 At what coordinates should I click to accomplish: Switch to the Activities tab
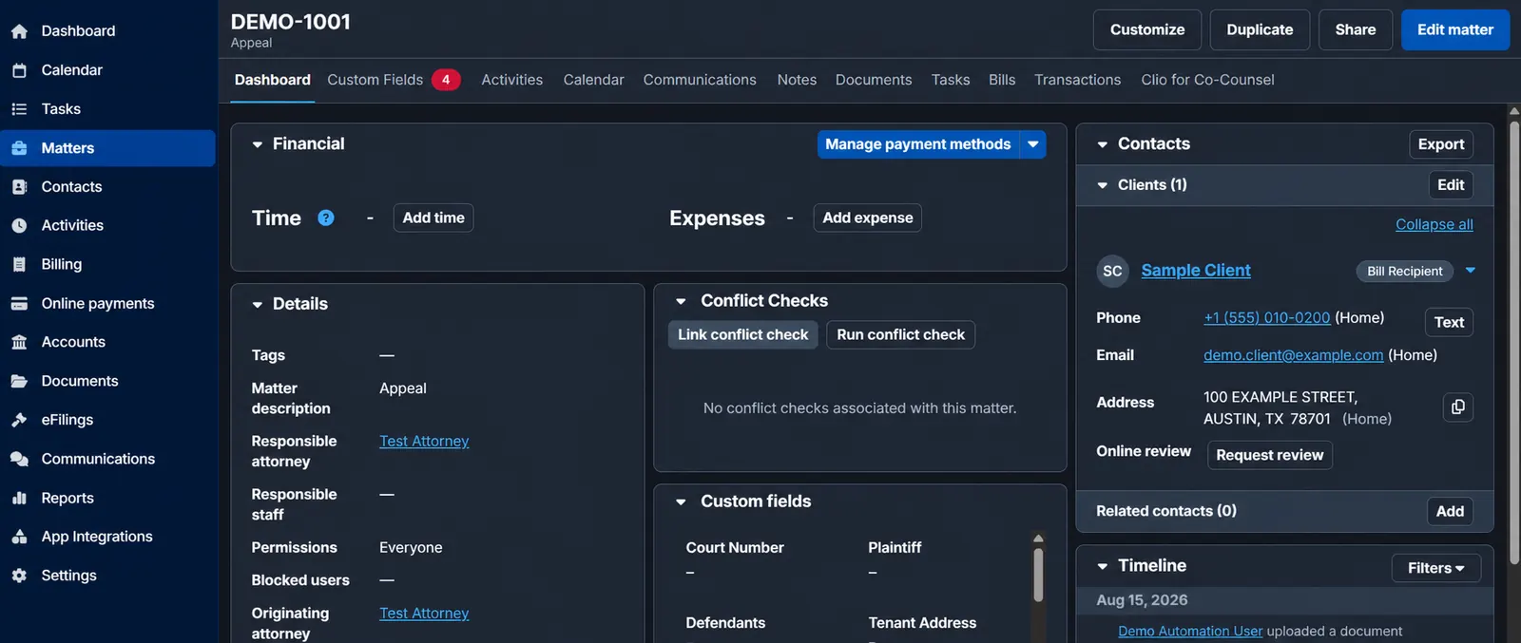(x=512, y=80)
